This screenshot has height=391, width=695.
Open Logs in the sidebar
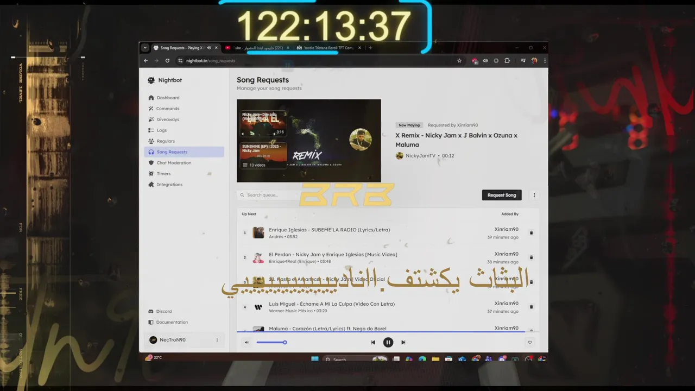pyautogui.click(x=184, y=130)
